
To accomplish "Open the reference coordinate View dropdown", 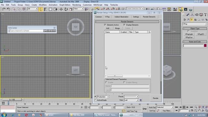I will click(x=79, y=9).
